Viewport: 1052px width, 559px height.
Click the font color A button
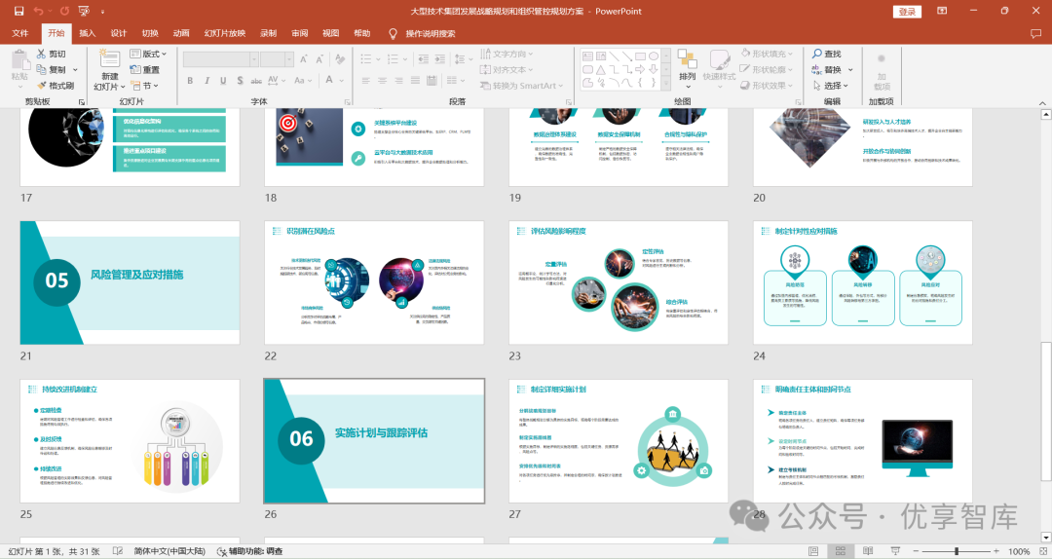click(329, 80)
